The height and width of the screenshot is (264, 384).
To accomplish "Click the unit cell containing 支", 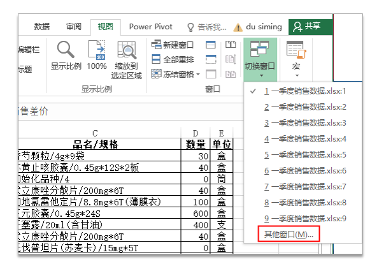I will click(x=222, y=224).
